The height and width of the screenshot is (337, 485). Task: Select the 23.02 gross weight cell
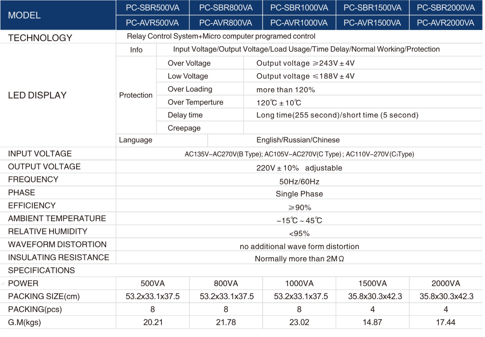click(299, 322)
